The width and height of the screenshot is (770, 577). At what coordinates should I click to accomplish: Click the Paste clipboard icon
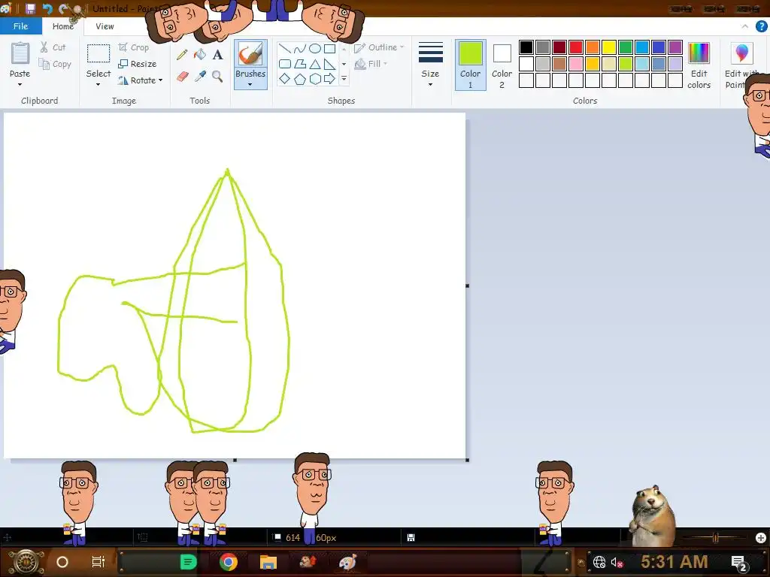[20, 53]
